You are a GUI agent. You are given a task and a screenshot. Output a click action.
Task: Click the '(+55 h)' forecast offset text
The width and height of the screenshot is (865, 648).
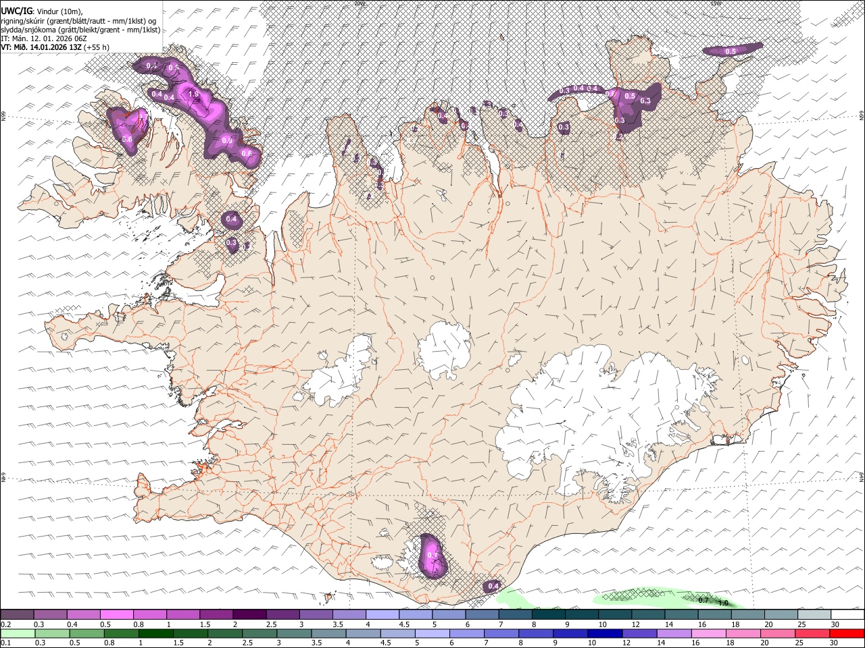97,47
